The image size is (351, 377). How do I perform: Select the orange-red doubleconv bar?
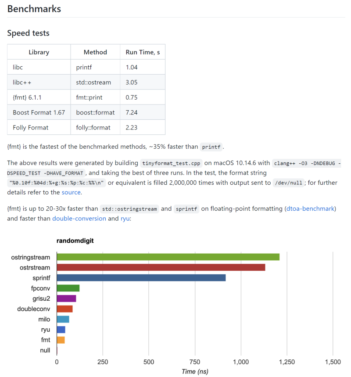coord(64,309)
